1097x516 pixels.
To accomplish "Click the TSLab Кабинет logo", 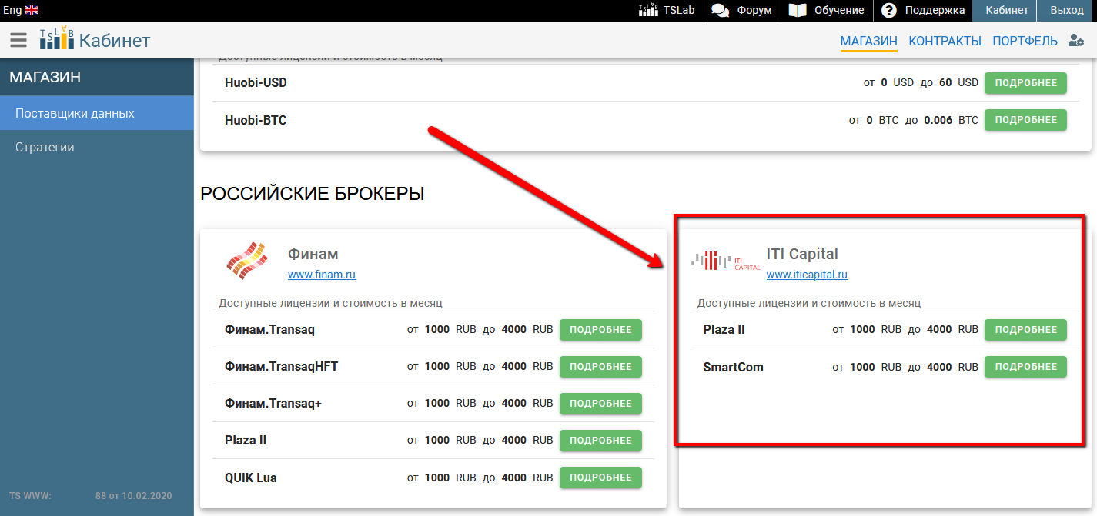I will (95, 40).
